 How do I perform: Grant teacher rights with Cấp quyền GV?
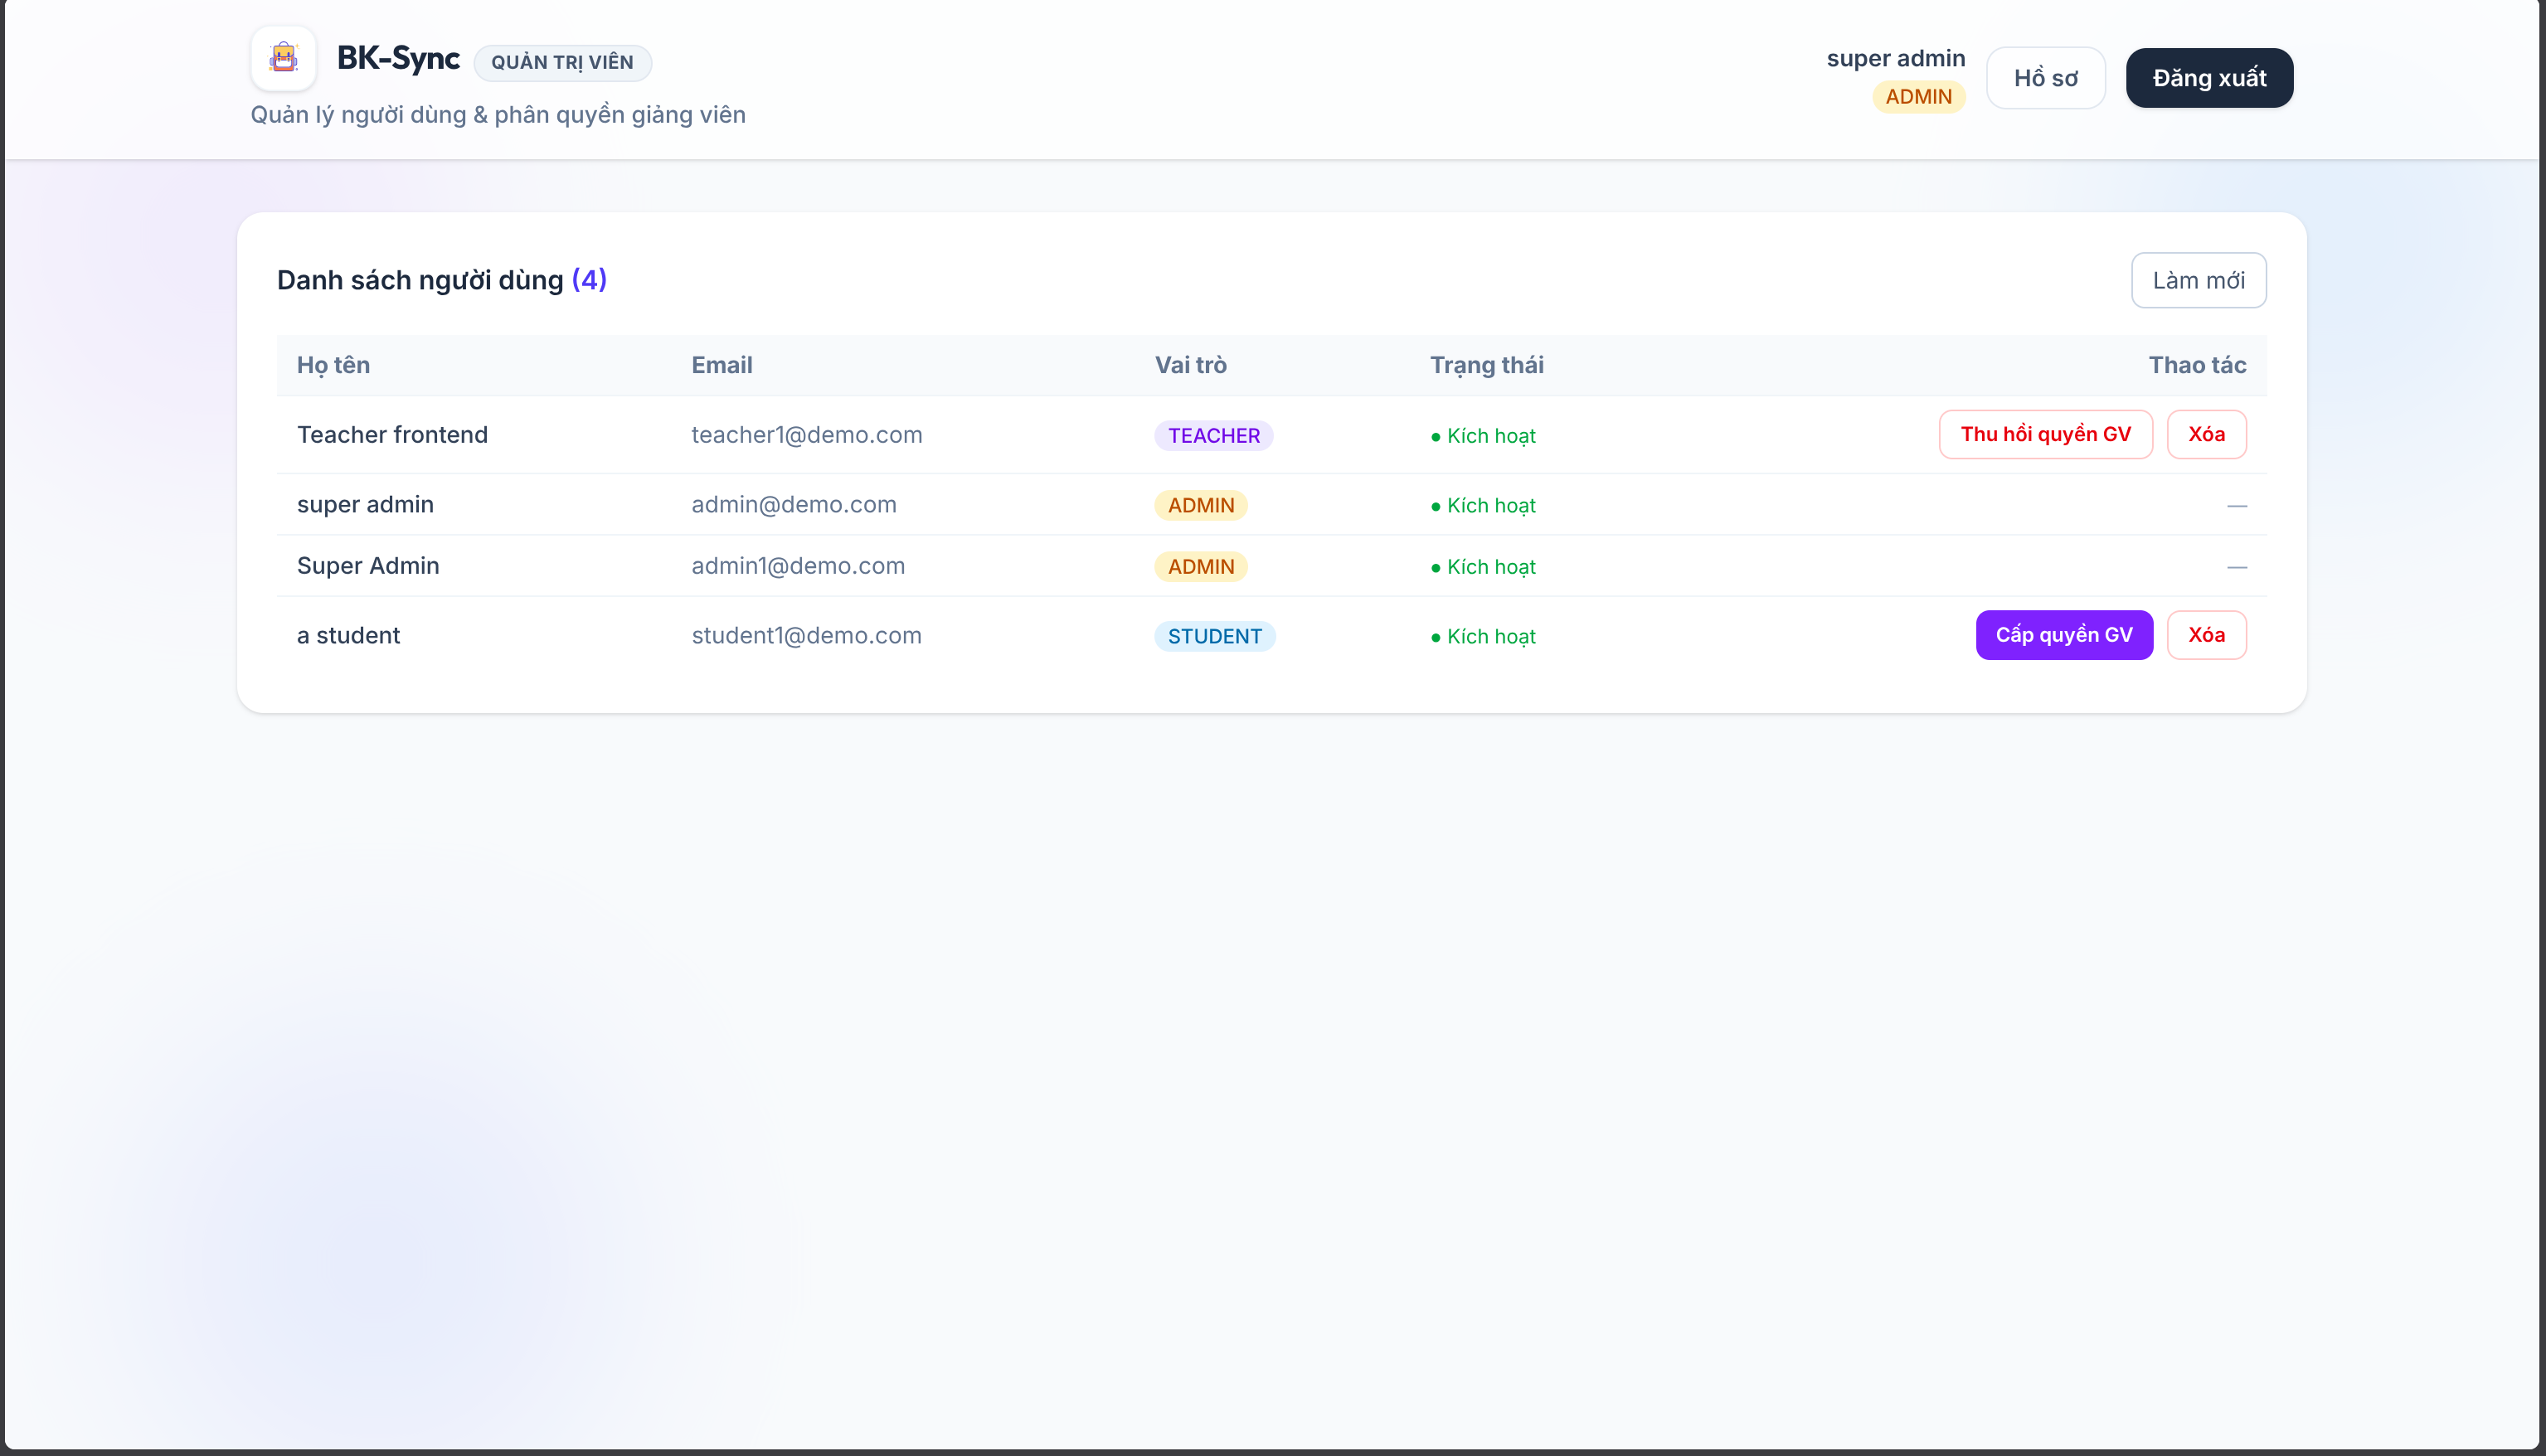click(x=2064, y=635)
